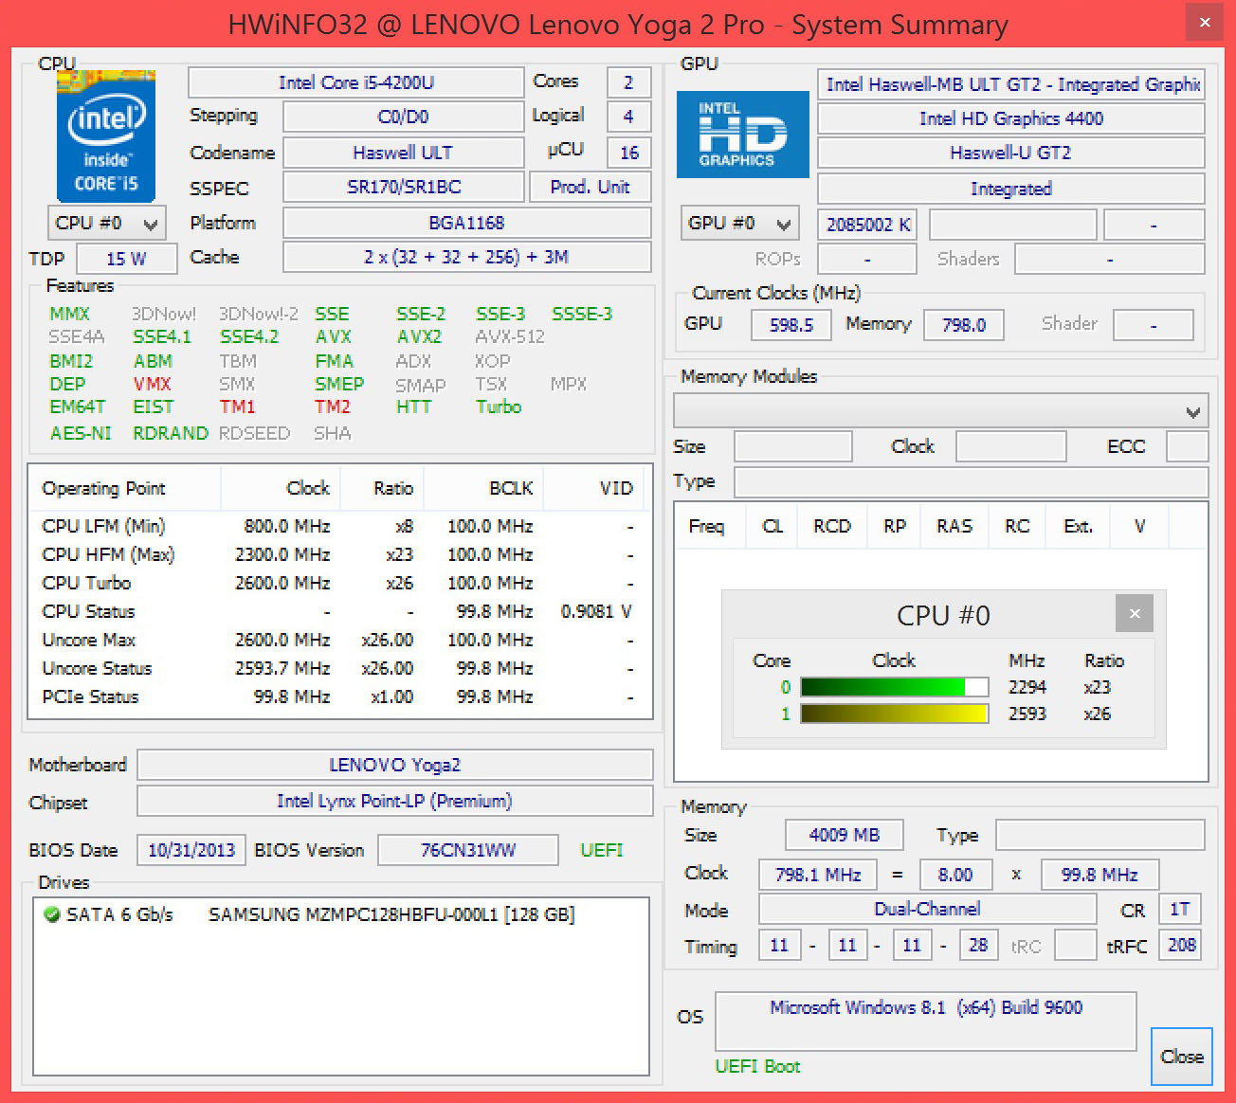The width and height of the screenshot is (1236, 1103).
Task: Click the green Turbo feature flag
Action: (x=499, y=407)
